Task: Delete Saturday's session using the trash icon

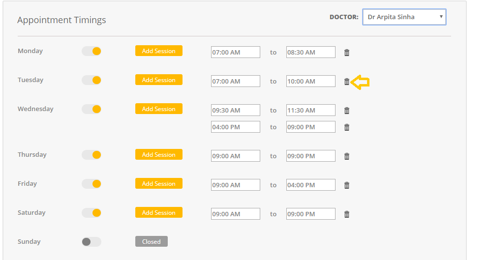Action: click(x=346, y=214)
